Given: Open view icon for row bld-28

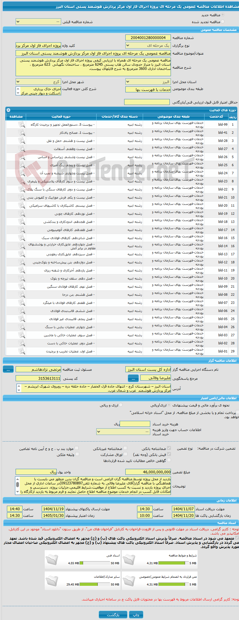Looking at the screenshot, I should point(22,141).
